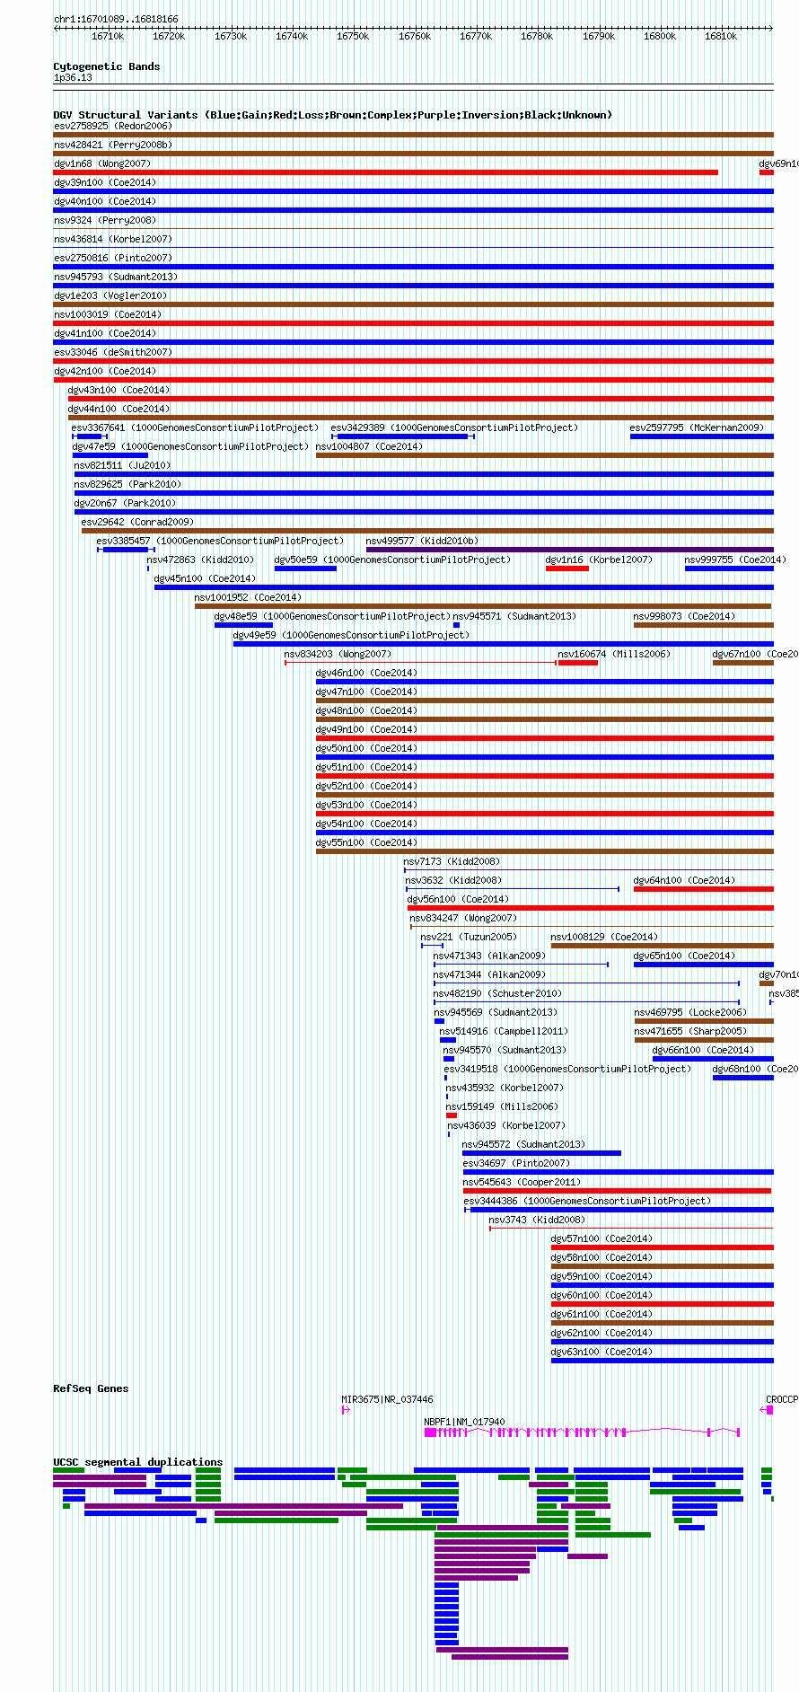Image resolution: width=799 pixels, height=1692 pixels.
Task: Click the nsv945793 (Sudmant2013) label
Action: (116, 277)
